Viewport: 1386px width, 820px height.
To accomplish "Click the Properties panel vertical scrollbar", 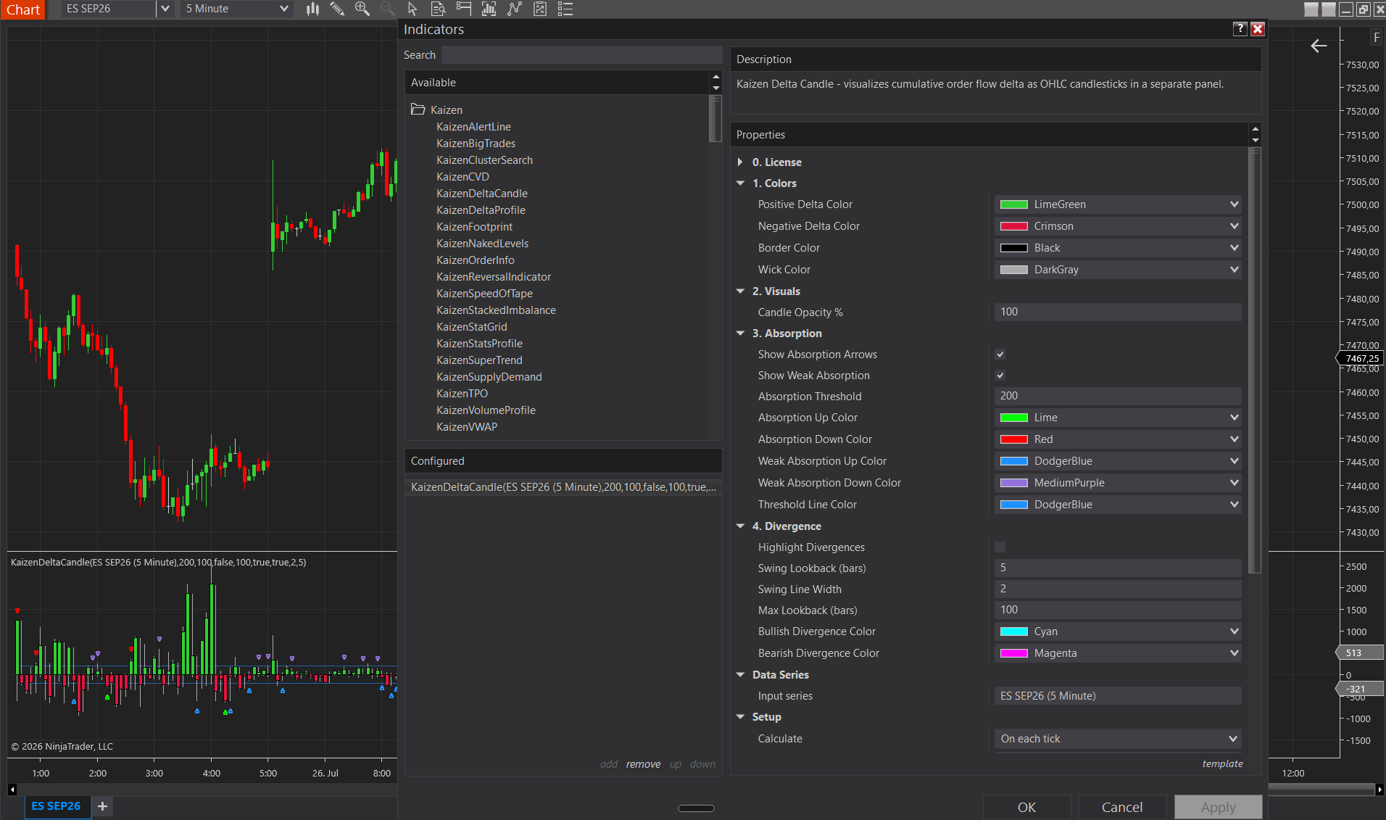I will pyautogui.click(x=1256, y=360).
